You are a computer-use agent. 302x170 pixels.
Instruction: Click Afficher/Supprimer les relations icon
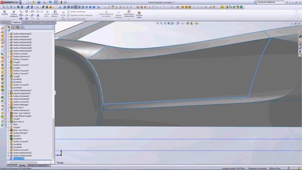pos(106,14)
